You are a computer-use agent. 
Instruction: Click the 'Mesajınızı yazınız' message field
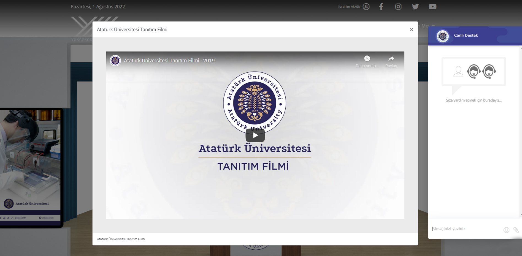point(466,229)
